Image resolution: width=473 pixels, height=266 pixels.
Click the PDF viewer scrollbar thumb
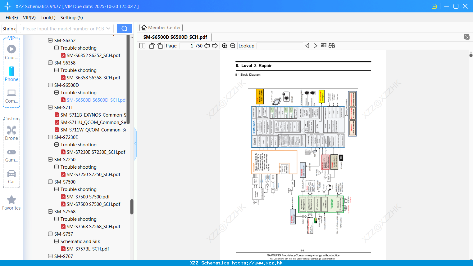tap(471, 55)
